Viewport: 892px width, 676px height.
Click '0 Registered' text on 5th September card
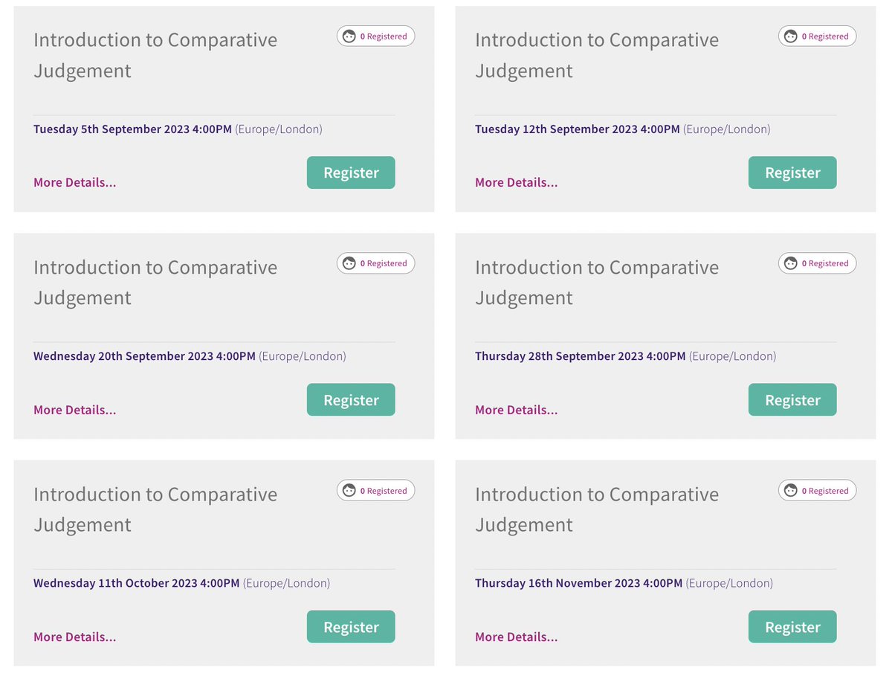(384, 36)
